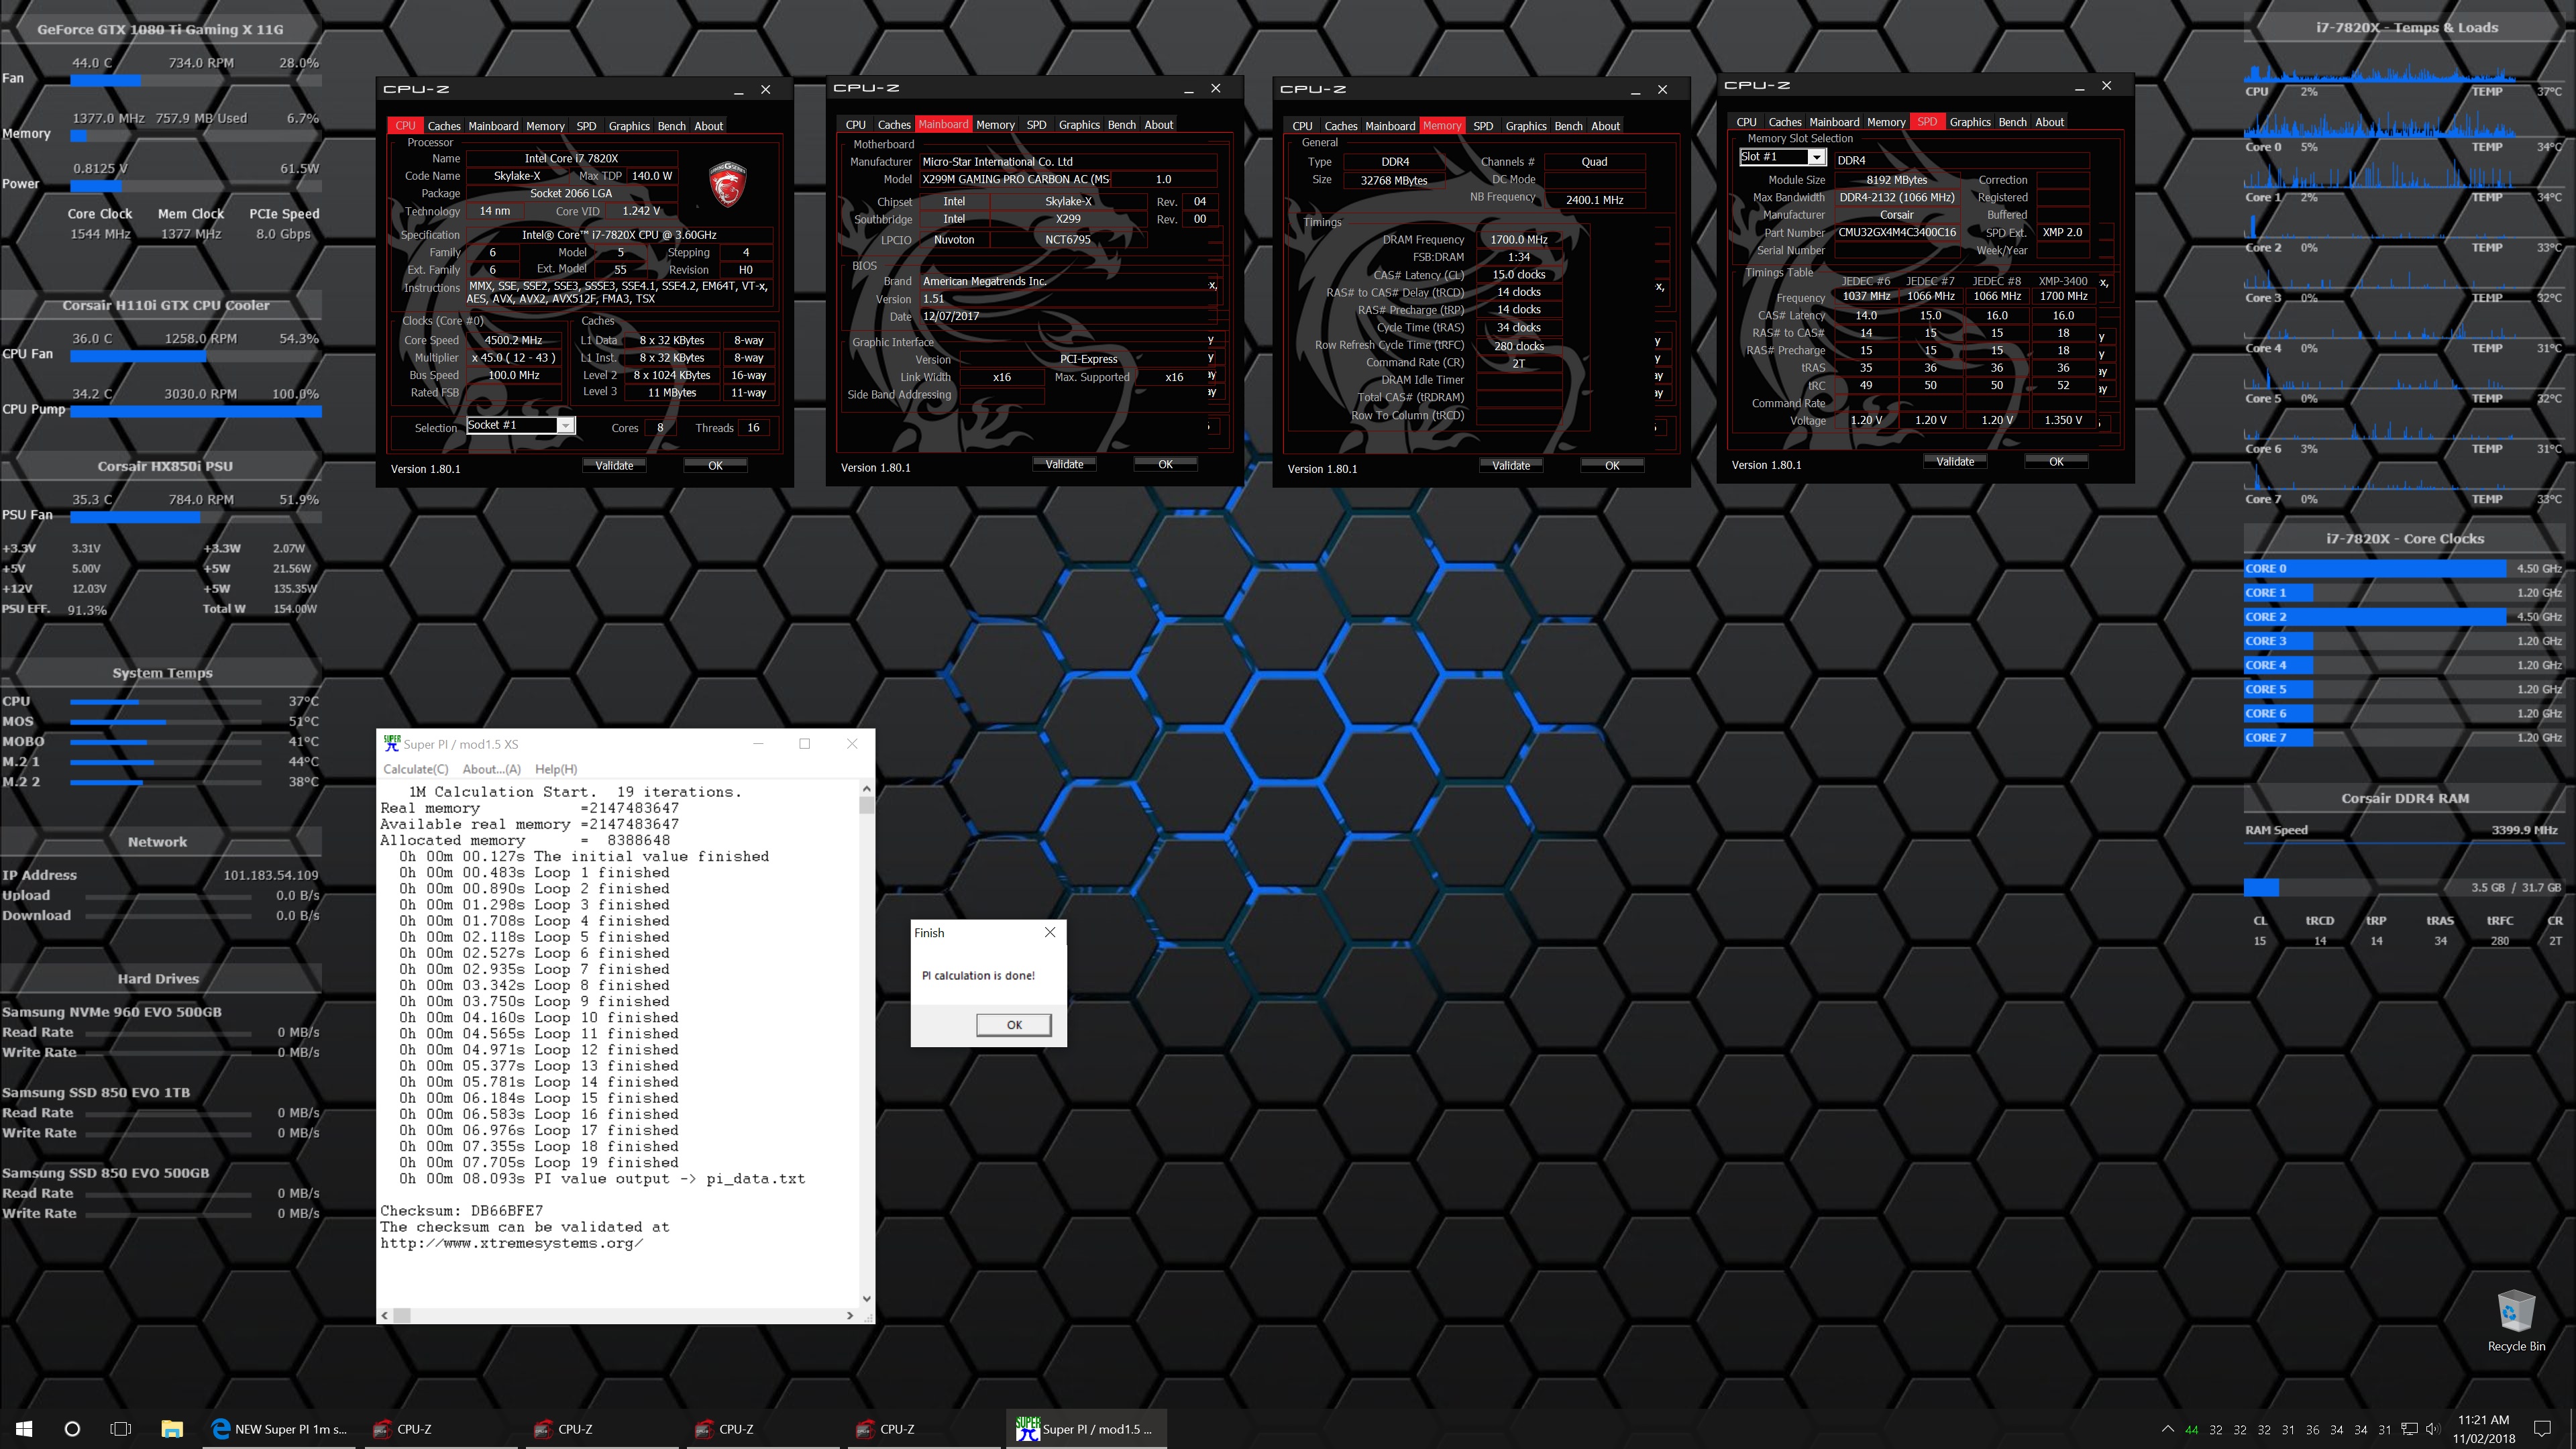The image size is (2576, 1449).
Task: Open the Recycle Bin desktop icon
Action: 2516,1320
